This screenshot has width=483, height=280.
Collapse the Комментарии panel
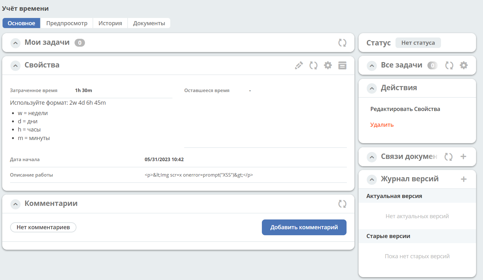click(15, 204)
